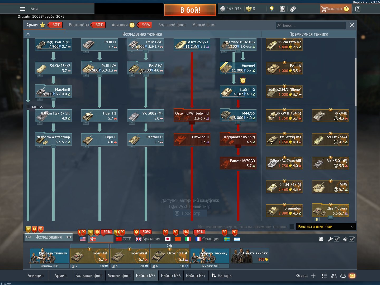
Task: Expand the Pz.IV F2/G vehicle group
Action: 146,51
